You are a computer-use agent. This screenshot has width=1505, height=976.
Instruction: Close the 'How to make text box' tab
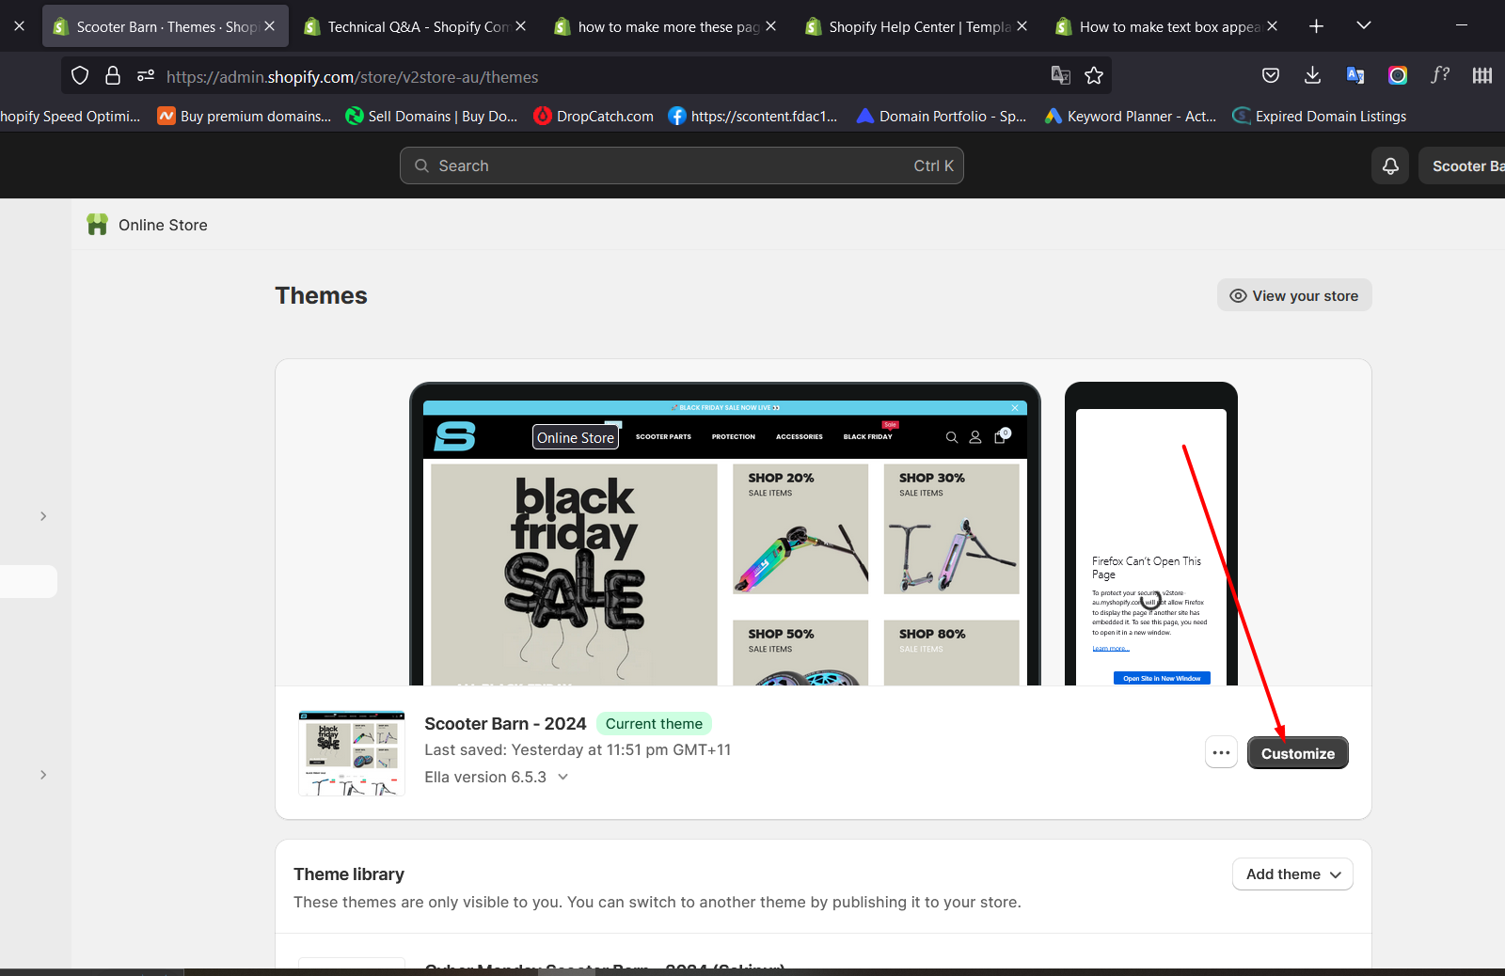(1273, 26)
